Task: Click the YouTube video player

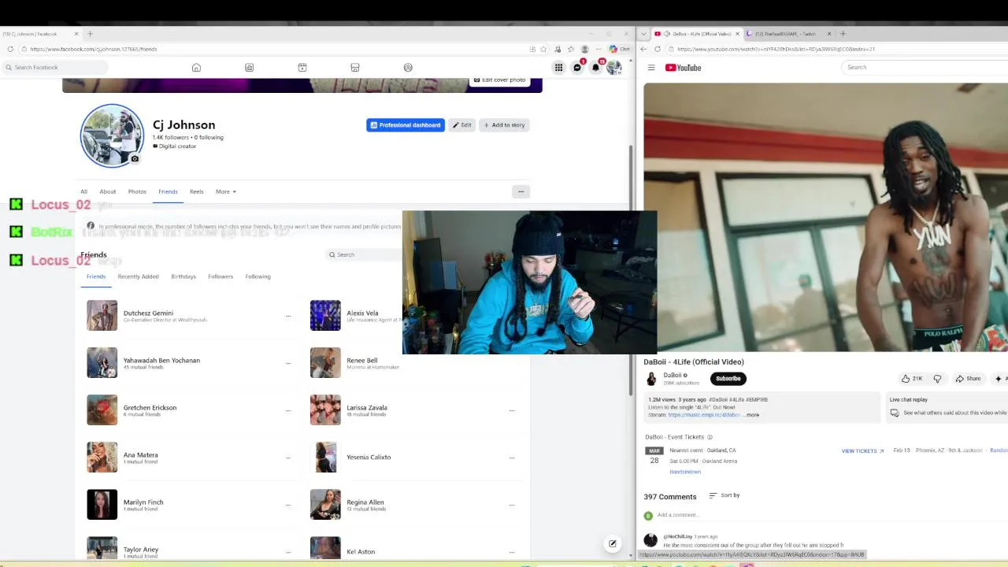Action: tap(825, 217)
